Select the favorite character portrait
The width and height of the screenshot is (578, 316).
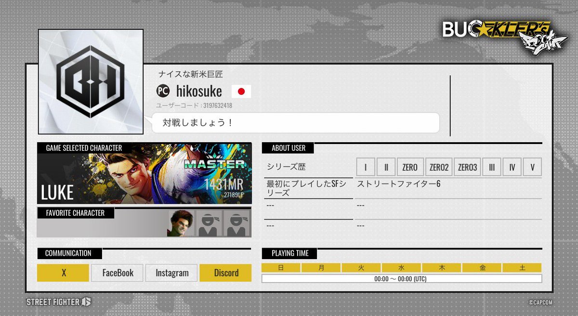(180, 224)
